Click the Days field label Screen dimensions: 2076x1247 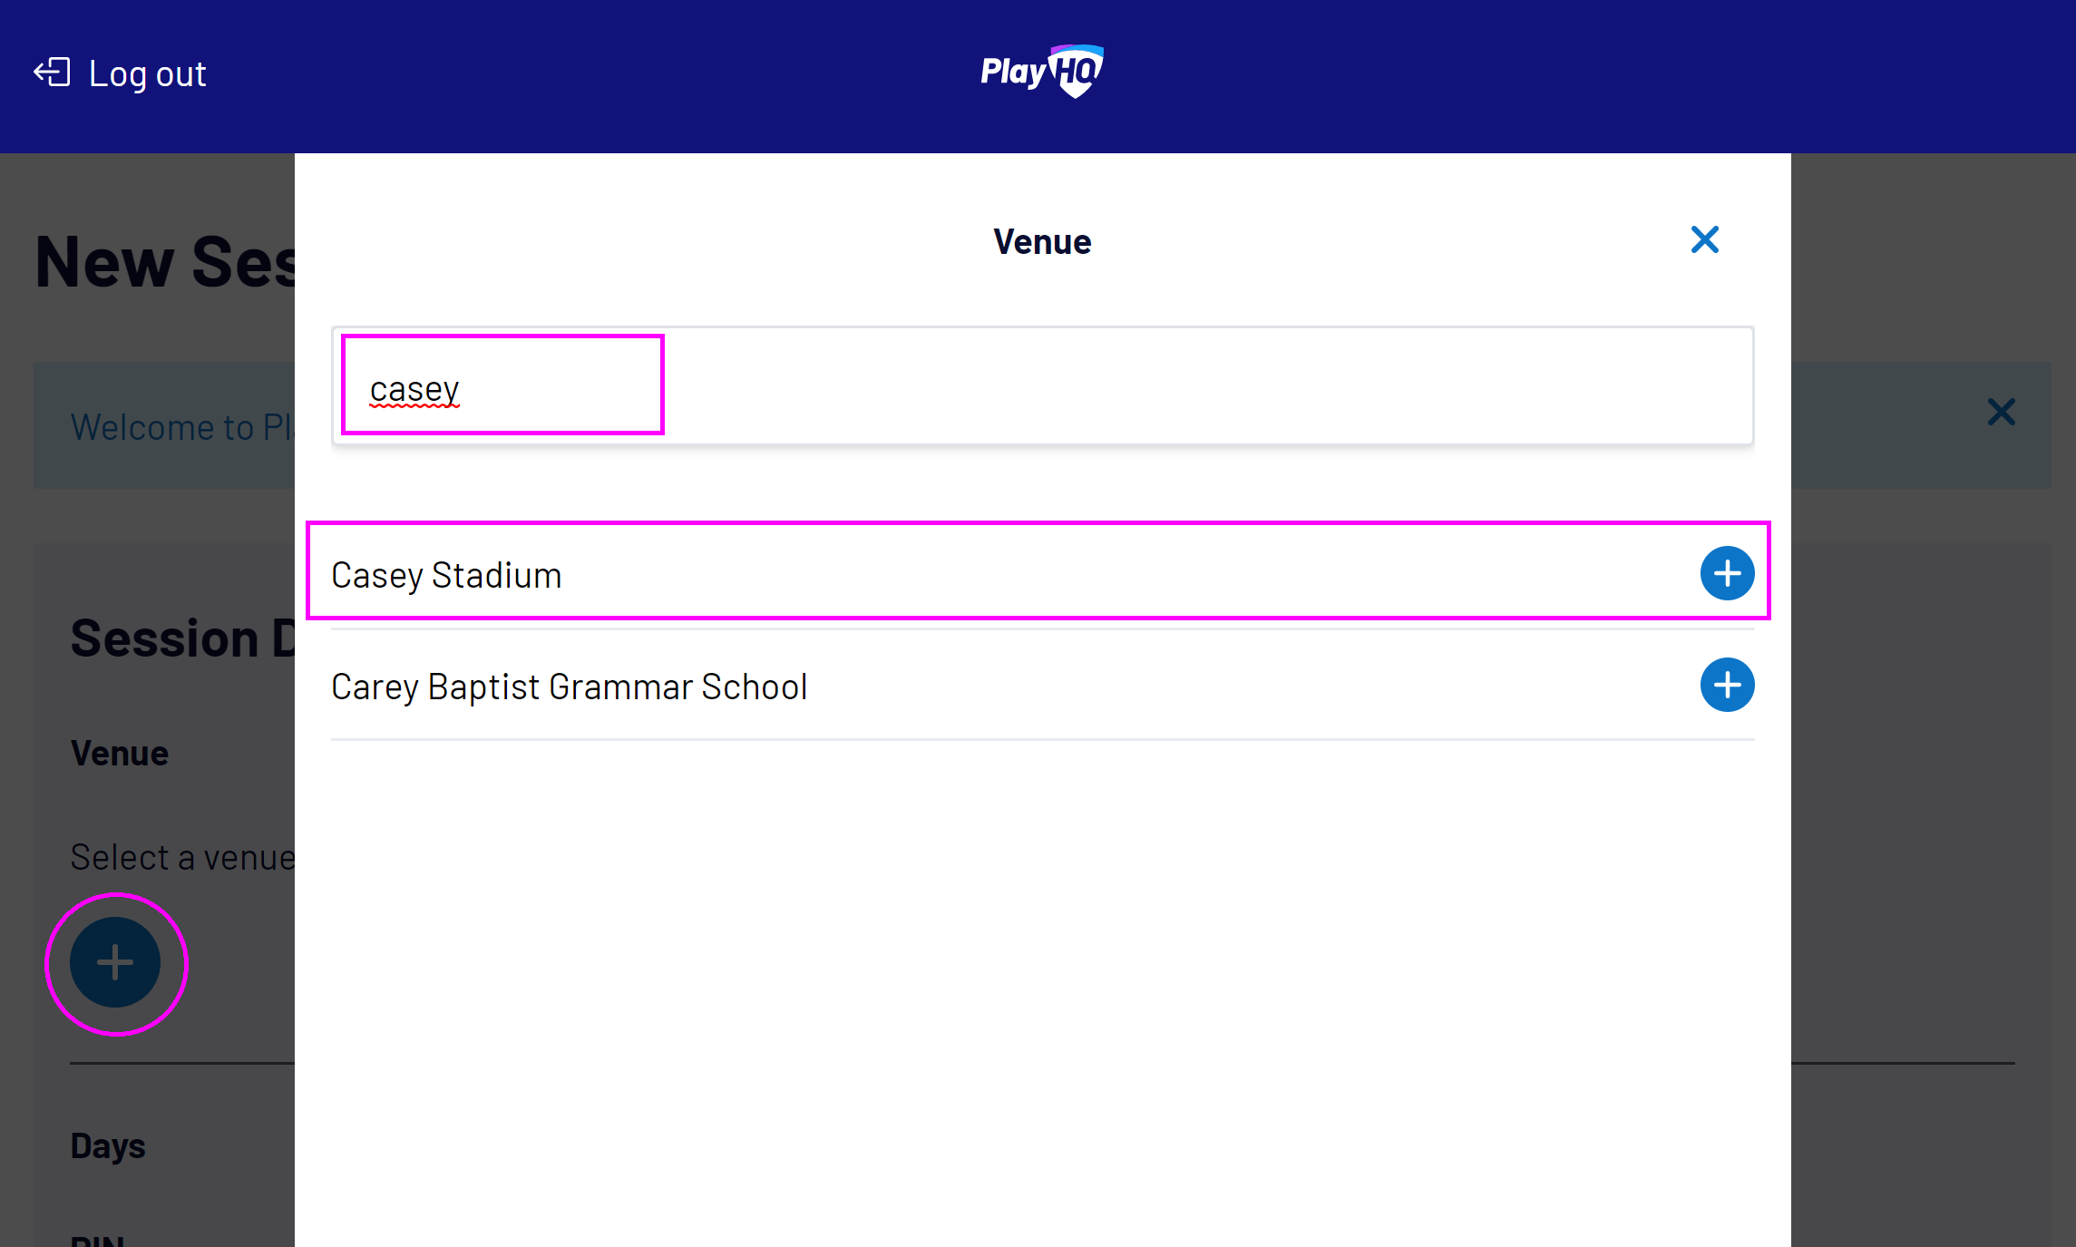(x=108, y=1146)
